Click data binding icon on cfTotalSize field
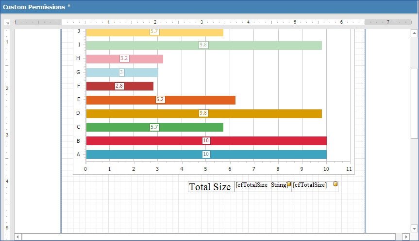Image resolution: width=419 pixels, height=241 pixels. click(x=335, y=184)
